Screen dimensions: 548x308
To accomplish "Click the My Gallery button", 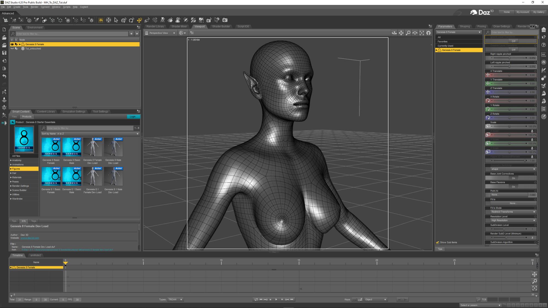I will tap(539, 12).
